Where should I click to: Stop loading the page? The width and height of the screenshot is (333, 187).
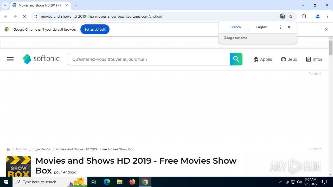click(x=24, y=16)
